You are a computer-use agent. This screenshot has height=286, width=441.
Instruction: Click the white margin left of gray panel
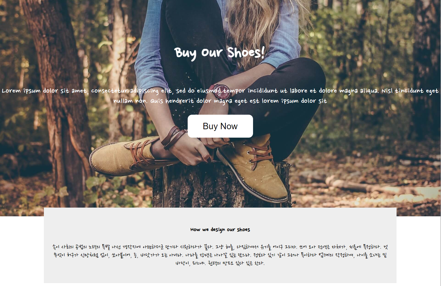(22, 251)
